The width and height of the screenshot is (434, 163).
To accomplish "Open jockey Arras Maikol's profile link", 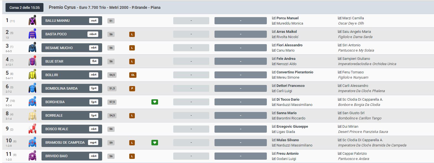I will (x=286, y=31).
